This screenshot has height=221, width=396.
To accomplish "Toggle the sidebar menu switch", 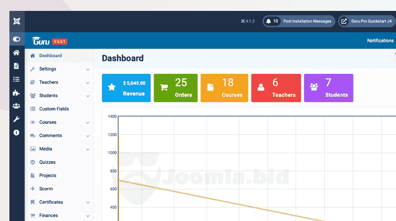I will click(x=17, y=39).
